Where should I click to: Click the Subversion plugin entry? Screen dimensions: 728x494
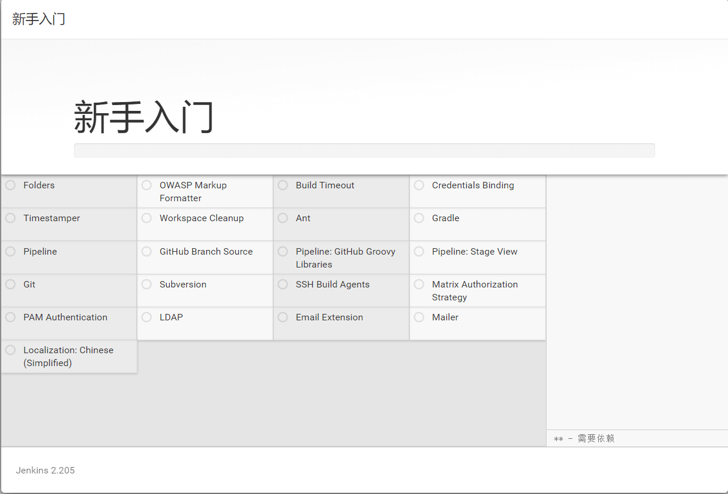tap(183, 285)
